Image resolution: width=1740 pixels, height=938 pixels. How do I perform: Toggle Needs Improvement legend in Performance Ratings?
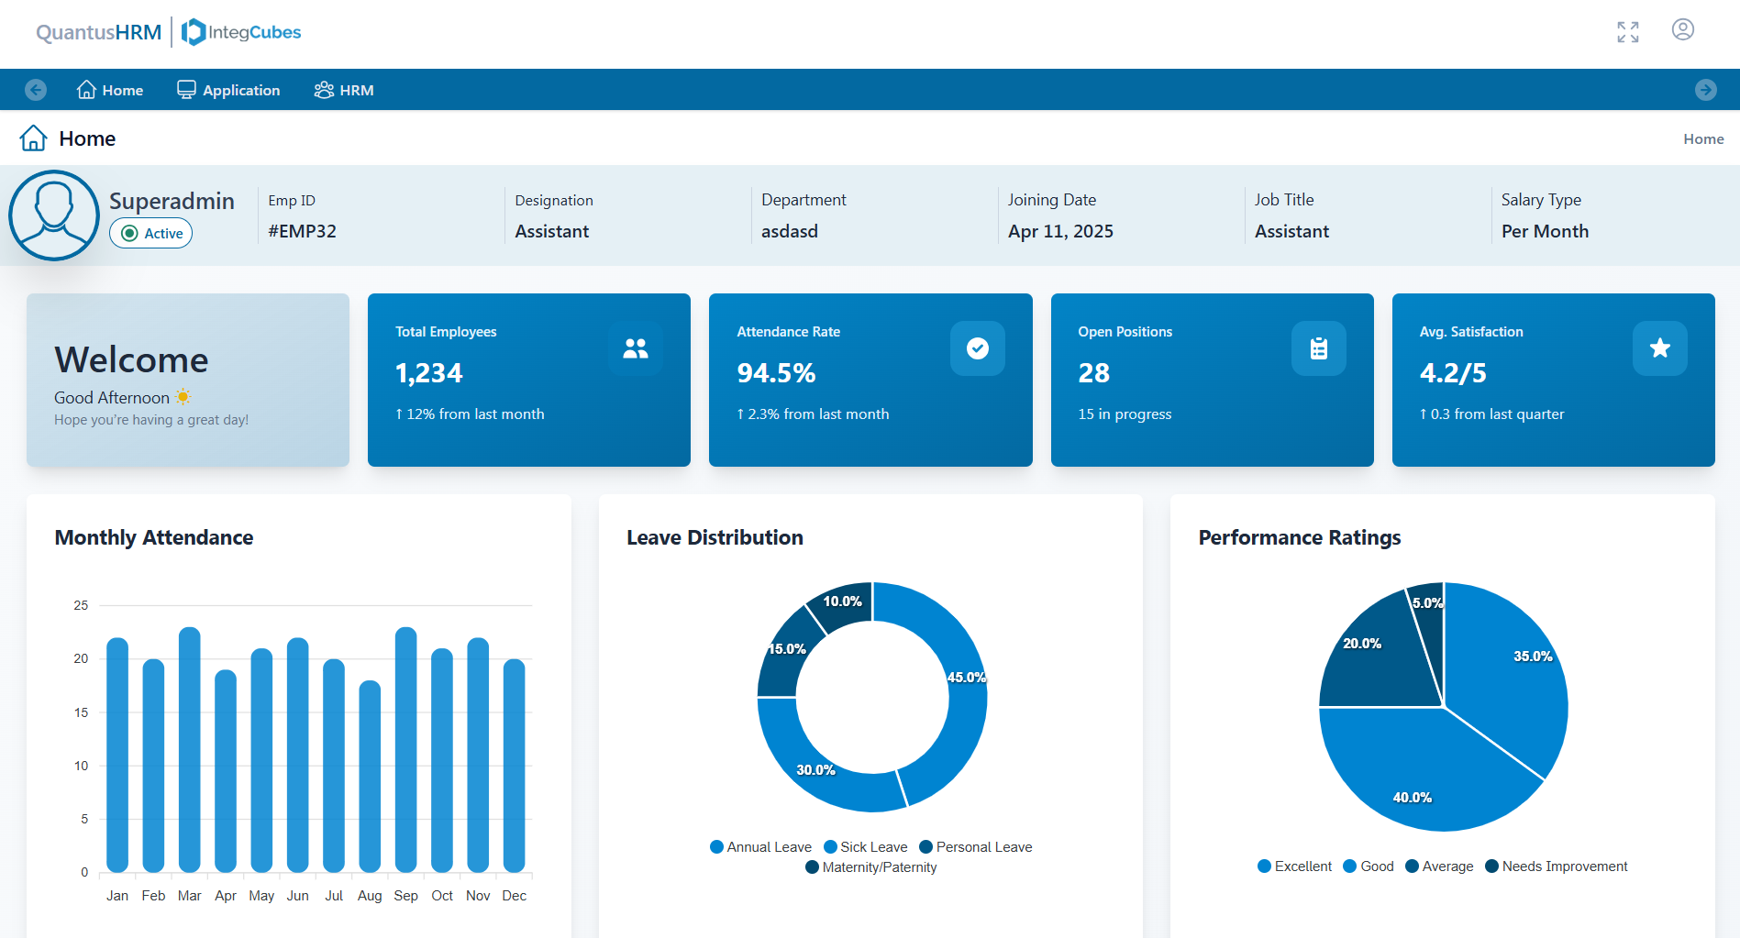1556,866
